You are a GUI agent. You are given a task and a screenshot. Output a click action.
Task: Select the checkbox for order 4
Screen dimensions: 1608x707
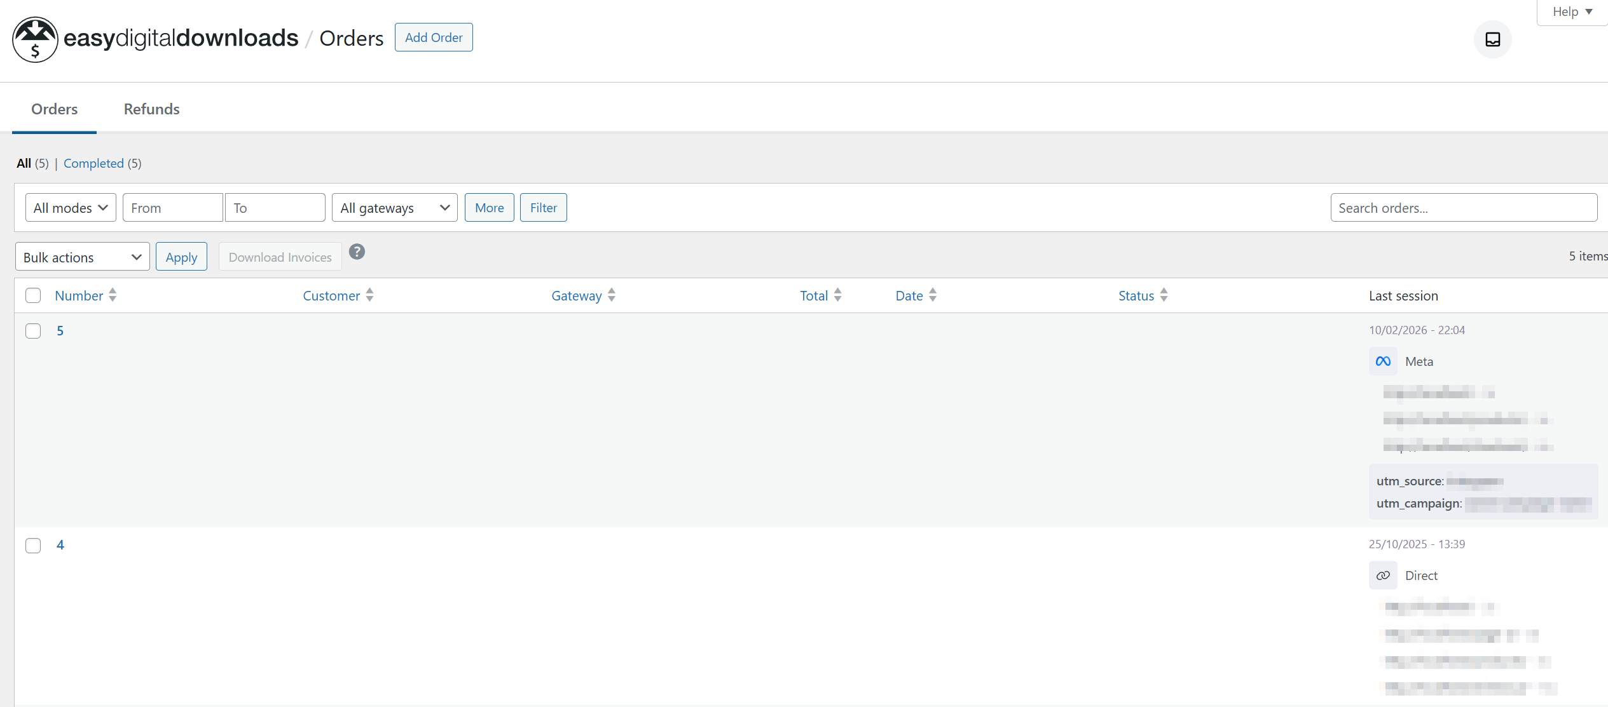tap(33, 545)
